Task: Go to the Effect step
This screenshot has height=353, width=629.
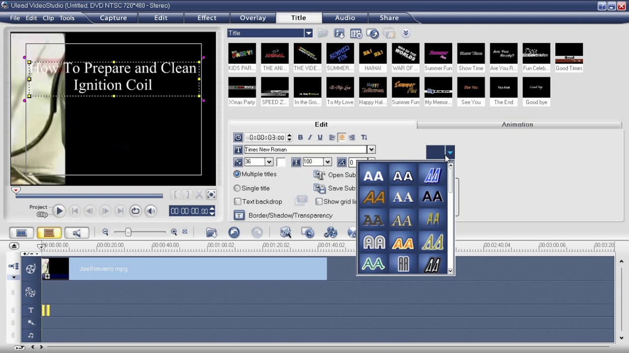Action: tap(206, 18)
